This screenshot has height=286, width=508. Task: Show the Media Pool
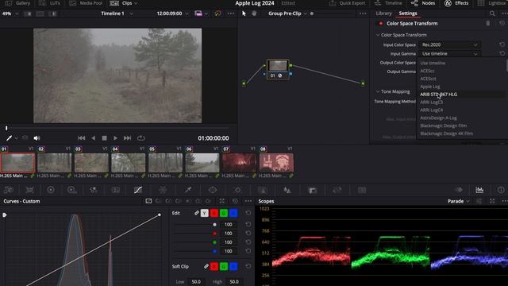click(x=86, y=3)
